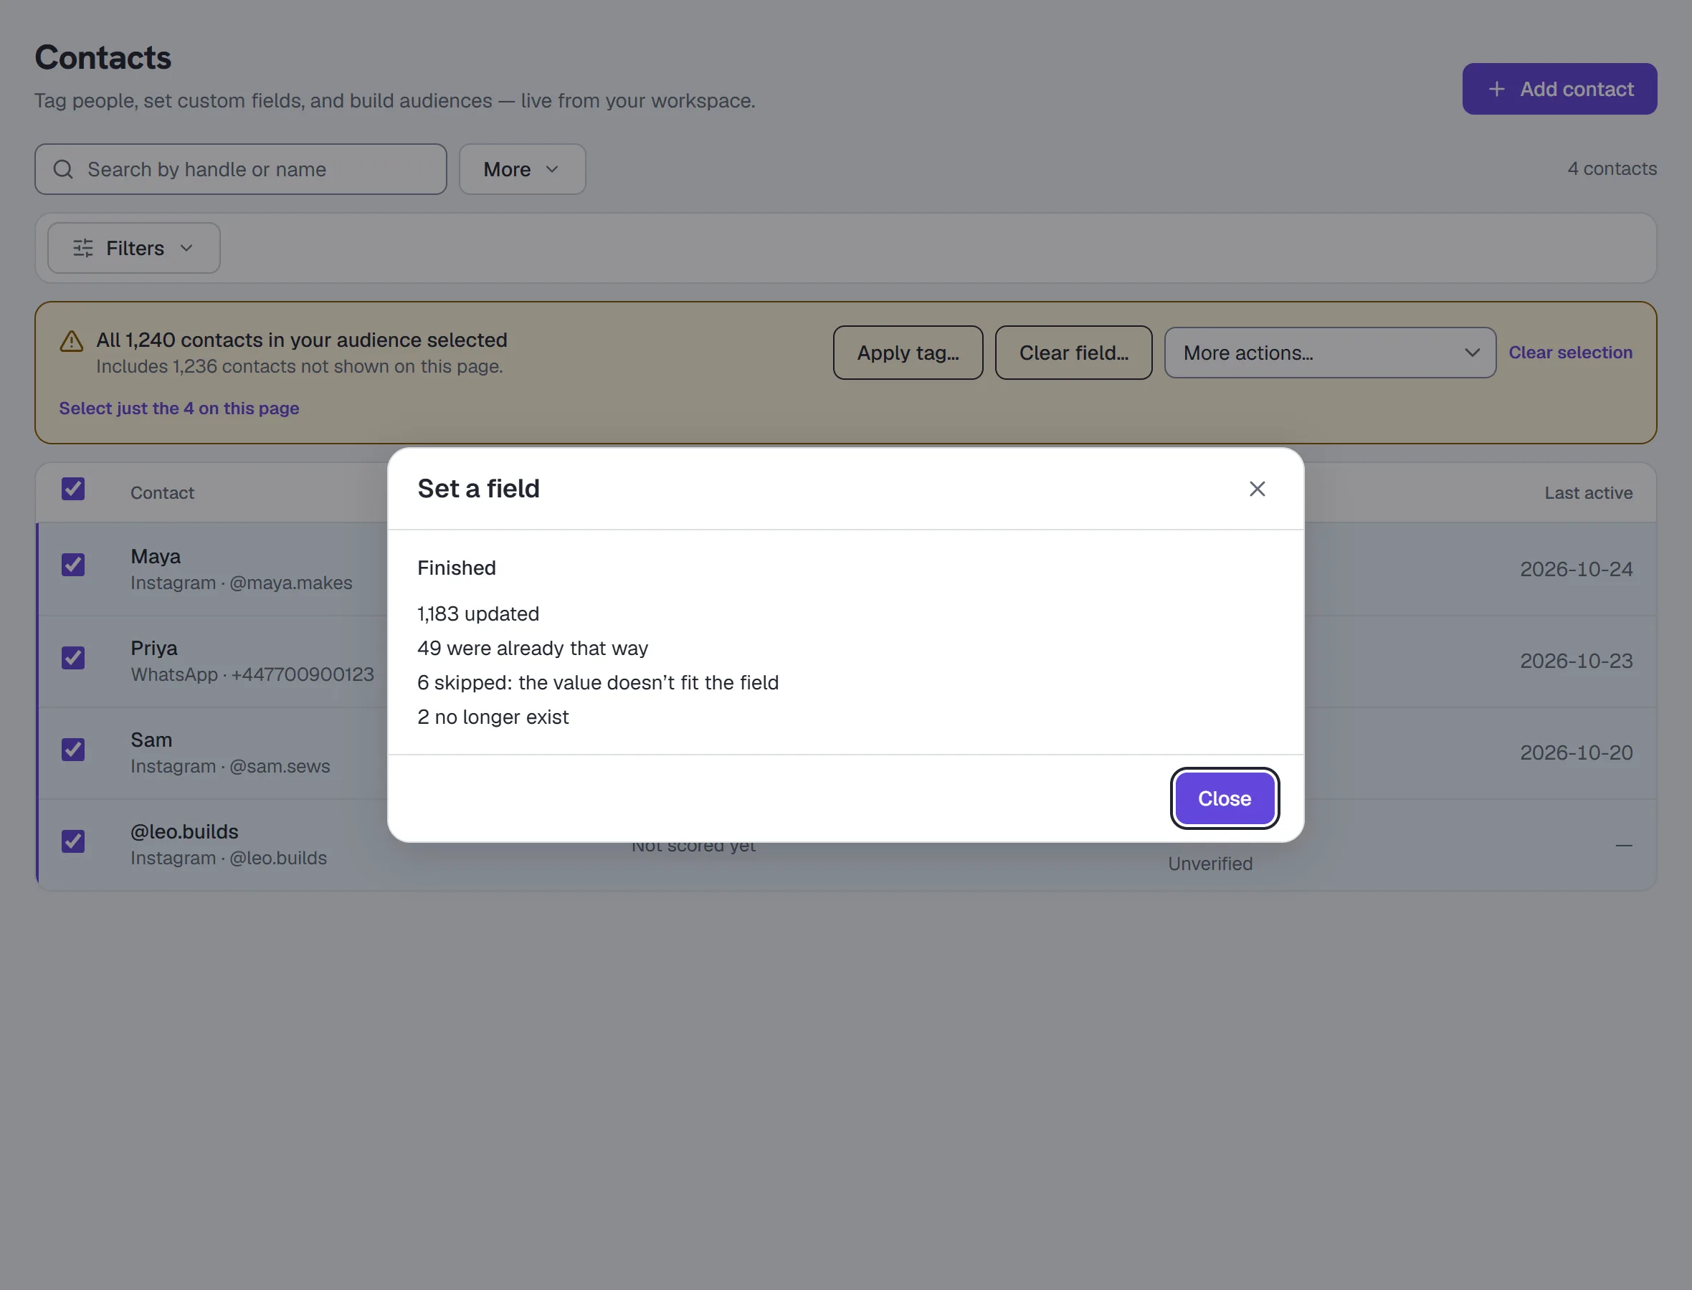Toggle the select-all checkbox in table header
This screenshot has height=1290, width=1692.
pos(73,489)
